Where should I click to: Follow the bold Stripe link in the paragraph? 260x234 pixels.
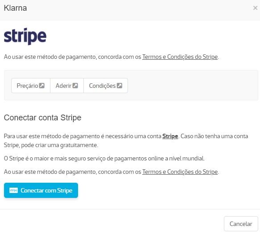pos(170,136)
